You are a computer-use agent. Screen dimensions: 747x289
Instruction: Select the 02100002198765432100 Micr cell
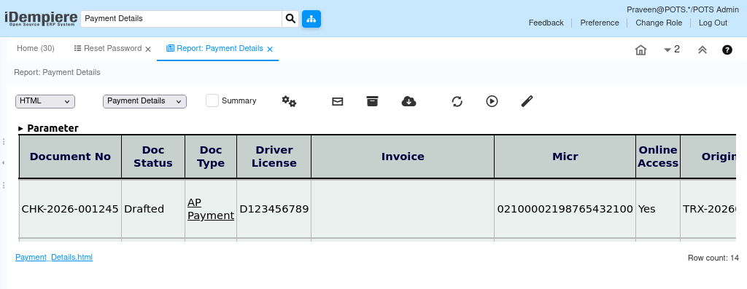565,209
